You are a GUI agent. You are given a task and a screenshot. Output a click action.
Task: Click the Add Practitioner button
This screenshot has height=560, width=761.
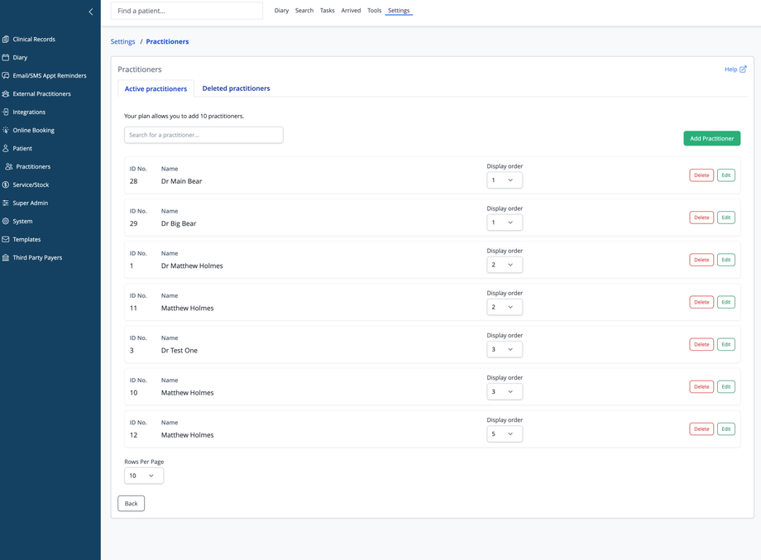coord(711,138)
